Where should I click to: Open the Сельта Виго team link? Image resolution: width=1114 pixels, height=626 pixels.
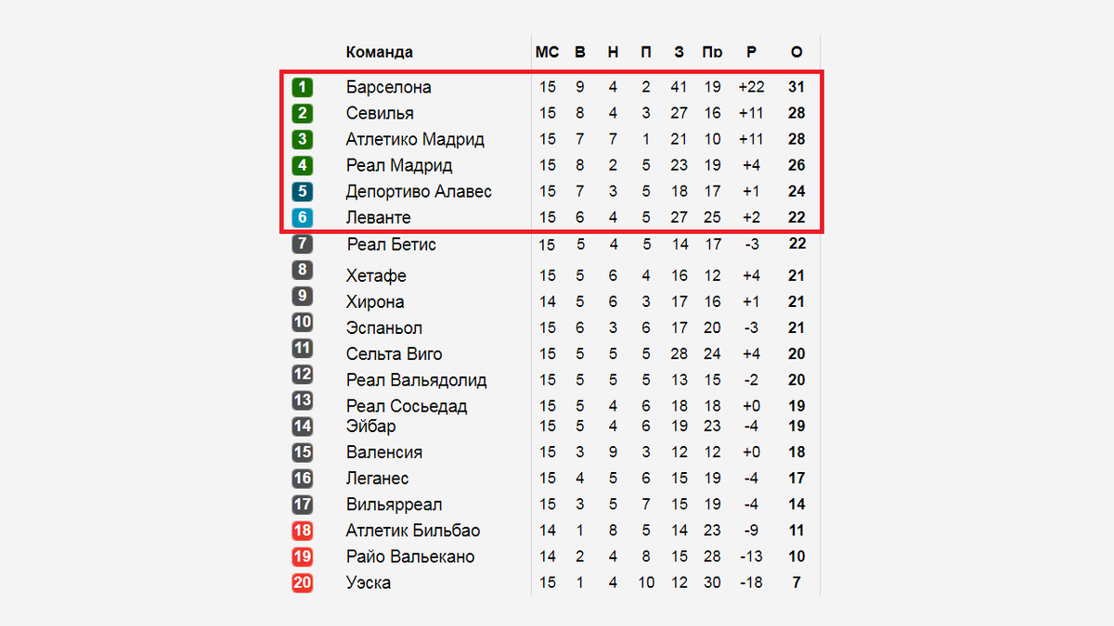point(394,353)
